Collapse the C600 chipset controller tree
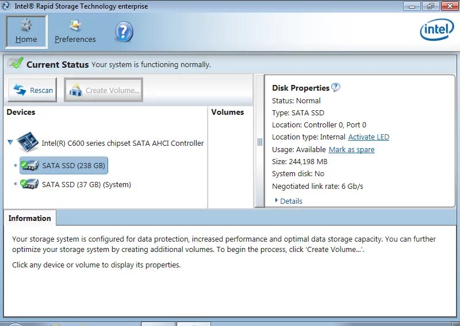 (10, 142)
